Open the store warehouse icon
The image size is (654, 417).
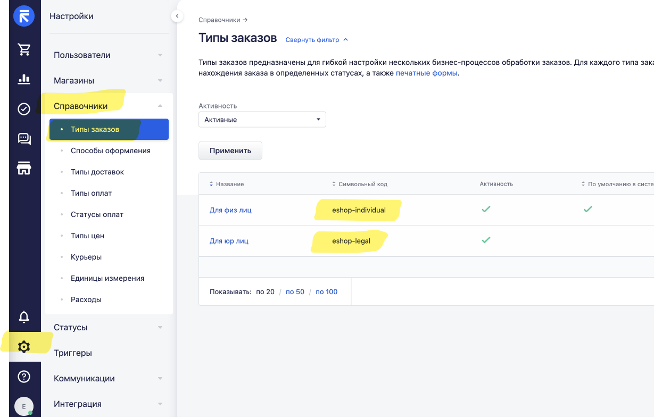coord(24,169)
